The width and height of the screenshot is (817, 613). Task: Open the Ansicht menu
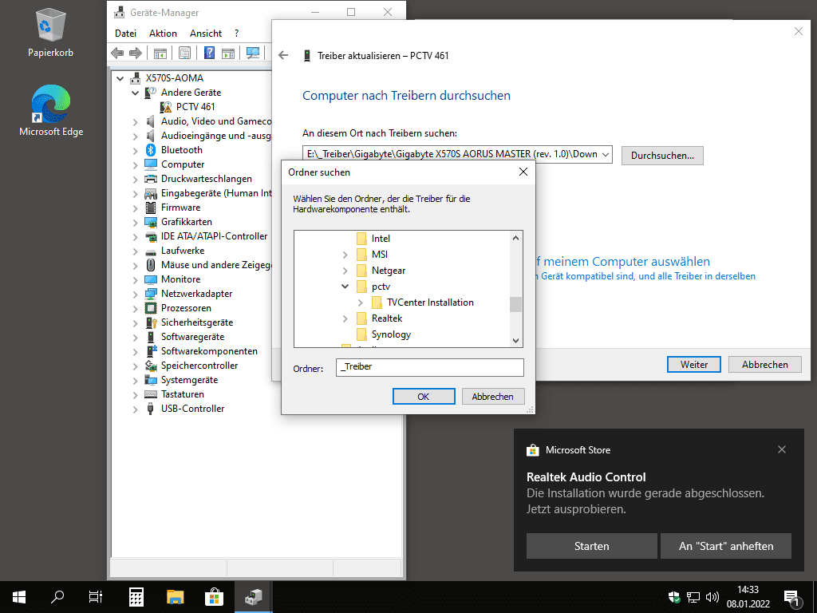coord(206,34)
